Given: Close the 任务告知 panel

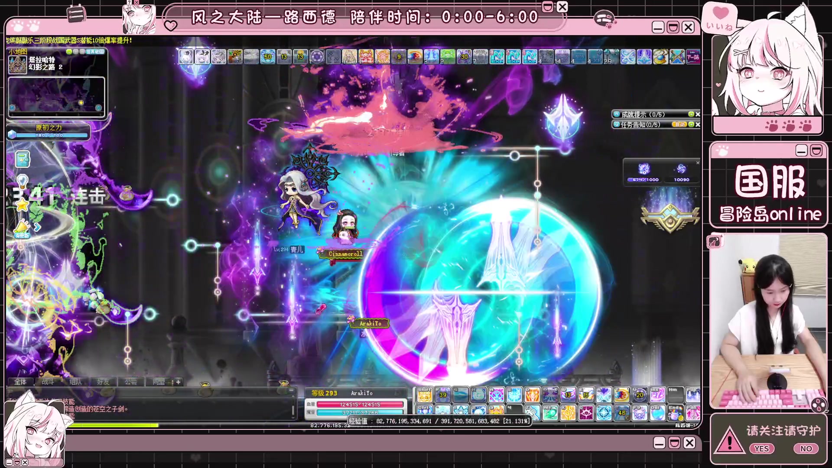Looking at the screenshot, I should (x=698, y=124).
